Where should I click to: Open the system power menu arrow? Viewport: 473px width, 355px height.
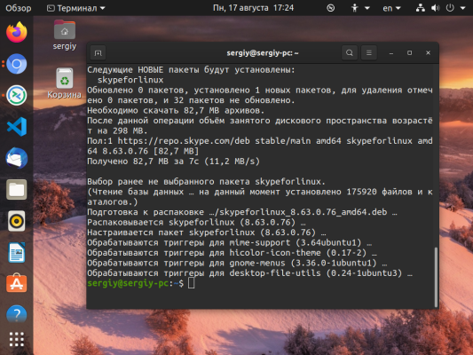point(462,8)
